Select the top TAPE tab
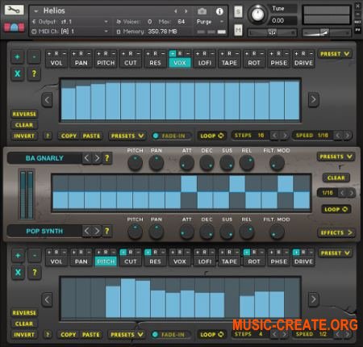The height and width of the screenshot is (347, 363). (229, 63)
